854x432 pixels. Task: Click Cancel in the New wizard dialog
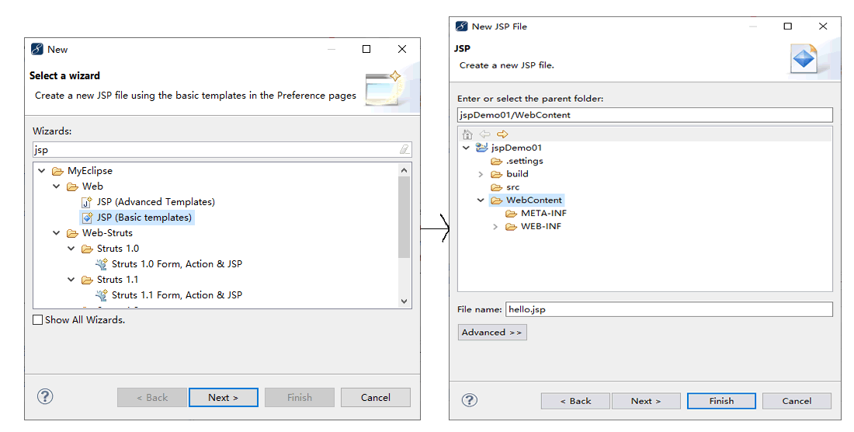(376, 398)
